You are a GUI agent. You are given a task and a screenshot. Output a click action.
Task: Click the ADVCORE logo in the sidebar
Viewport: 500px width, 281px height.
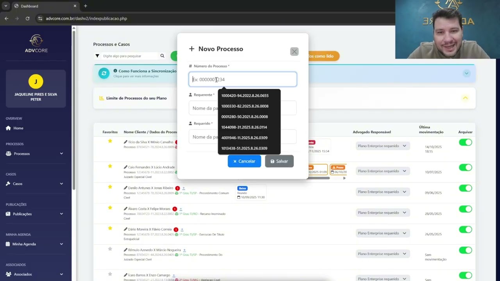click(36, 44)
